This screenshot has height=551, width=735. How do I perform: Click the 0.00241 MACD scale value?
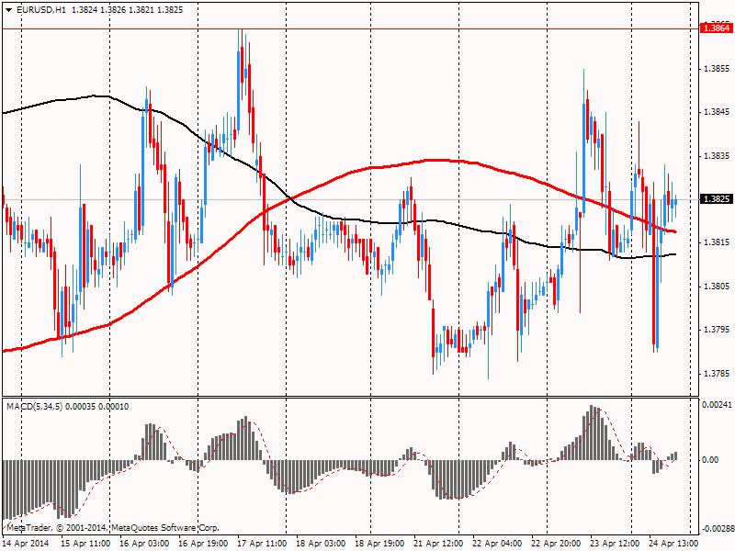click(716, 404)
